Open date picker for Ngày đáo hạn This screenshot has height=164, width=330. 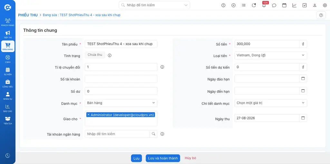(x=303, y=78)
